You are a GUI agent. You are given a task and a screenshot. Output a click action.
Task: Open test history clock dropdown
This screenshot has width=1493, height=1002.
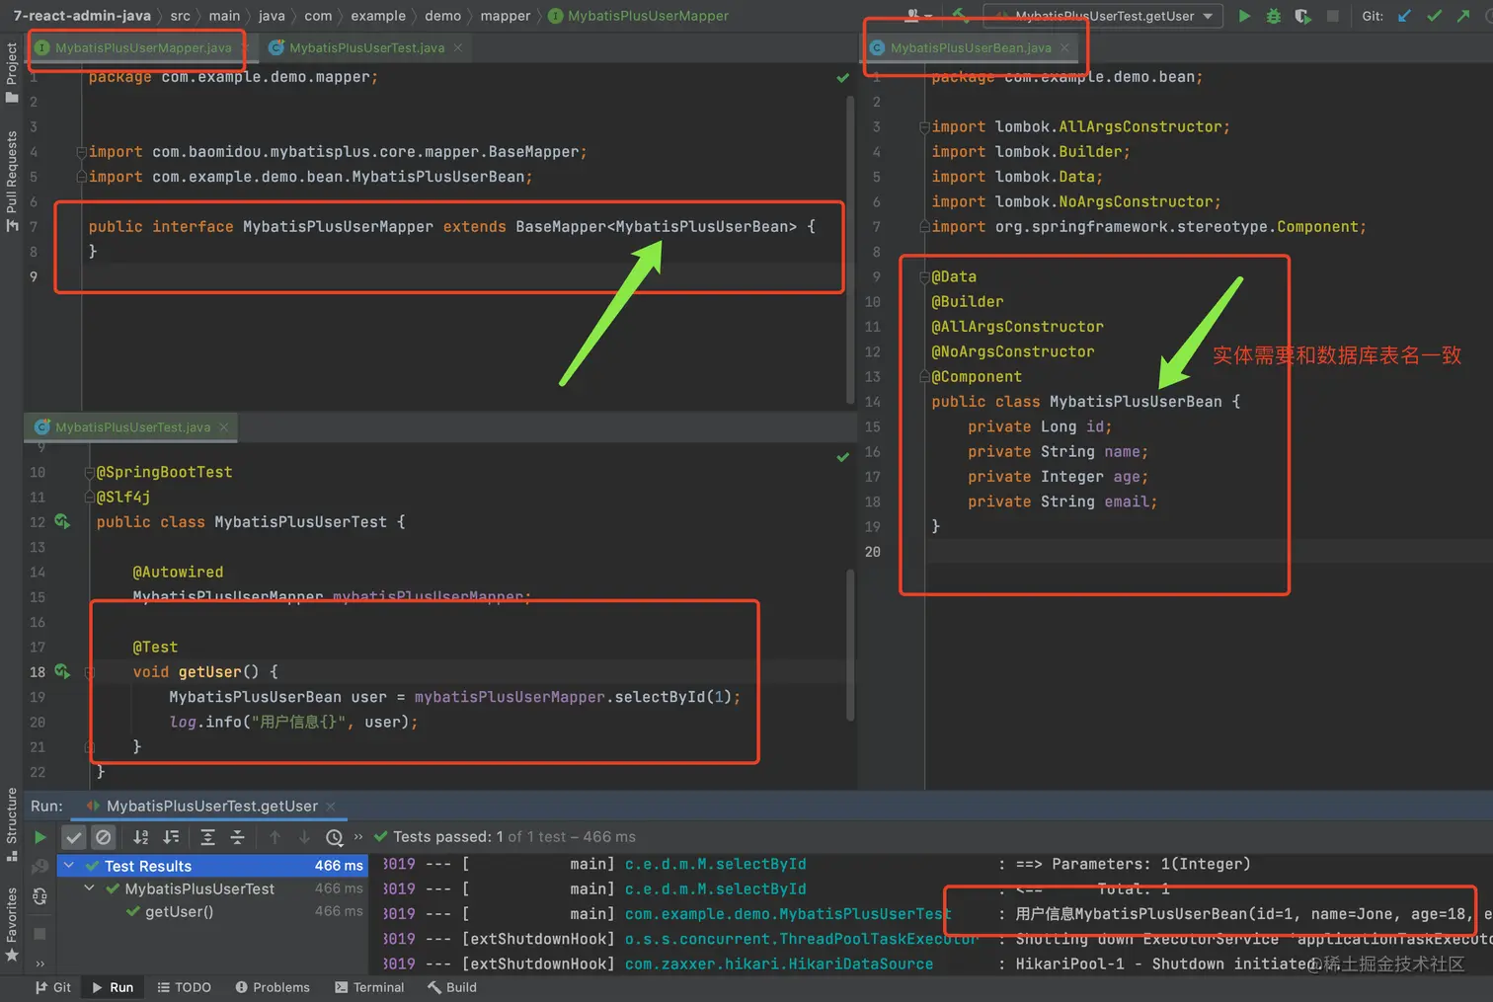(x=335, y=837)
